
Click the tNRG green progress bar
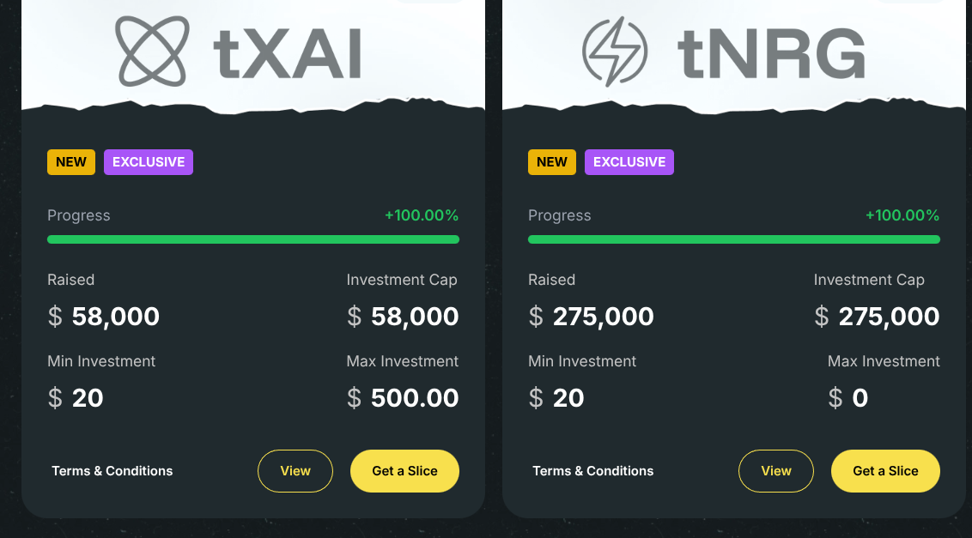pyautogui.click(x=734, y=239)
